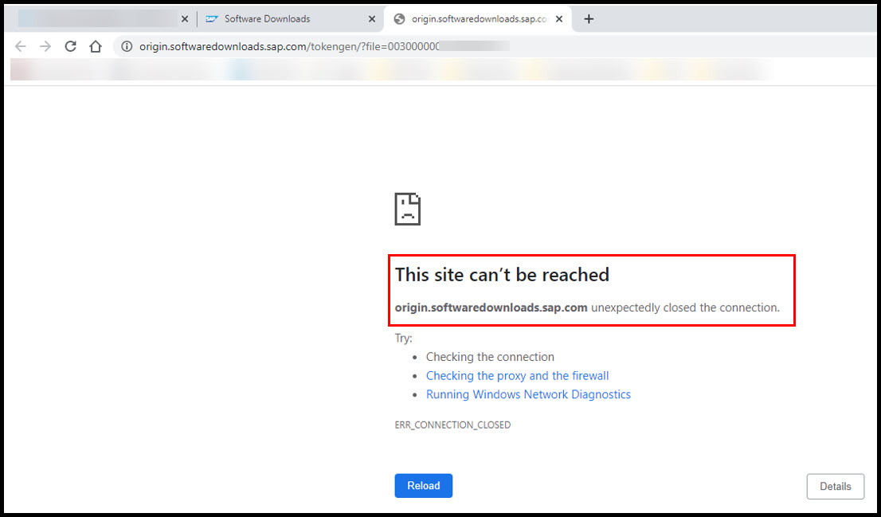Screen dimensions: 881x517
Task: Click 'This site can't be reached' heading
Action: tap(502, 275)
